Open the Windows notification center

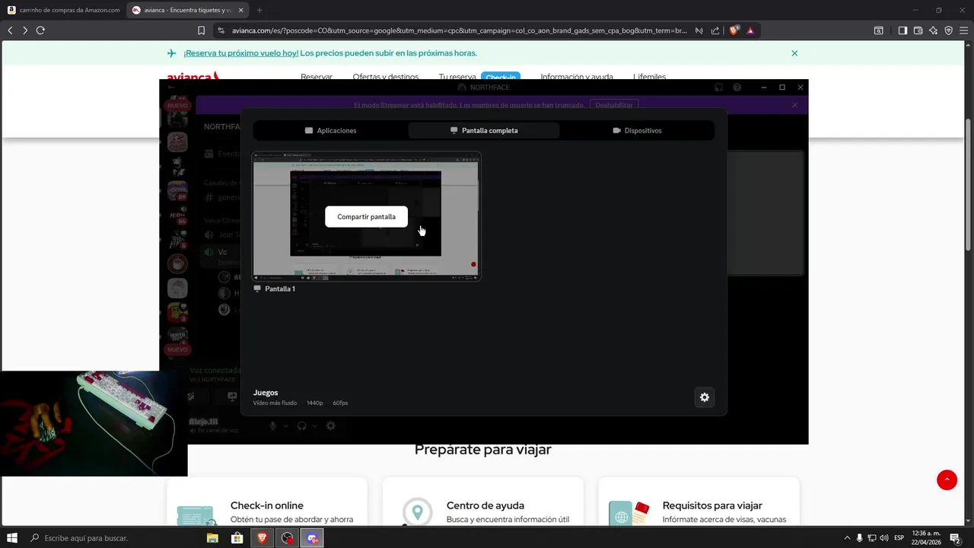[954, 538]
